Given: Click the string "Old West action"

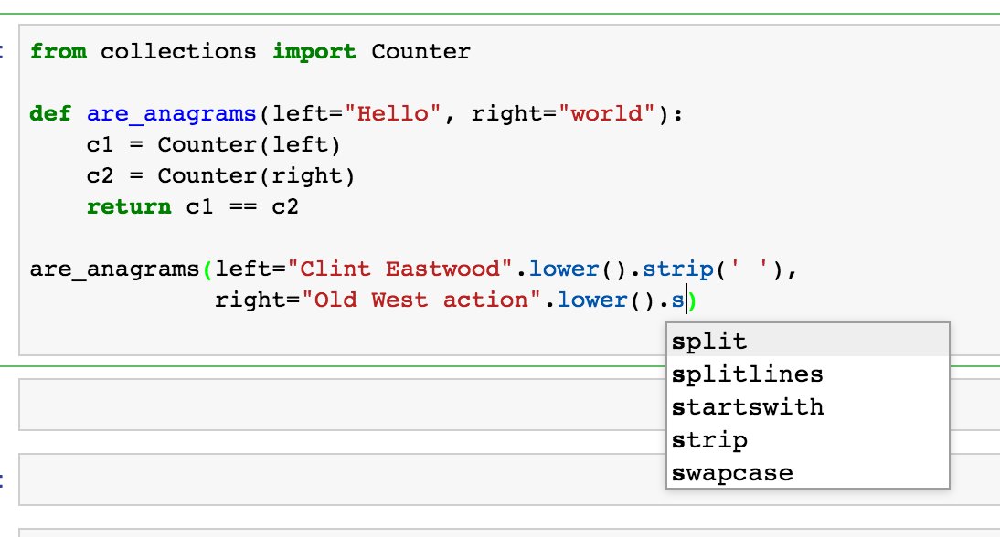Looking at the screenshot, I should pos(420,300).
